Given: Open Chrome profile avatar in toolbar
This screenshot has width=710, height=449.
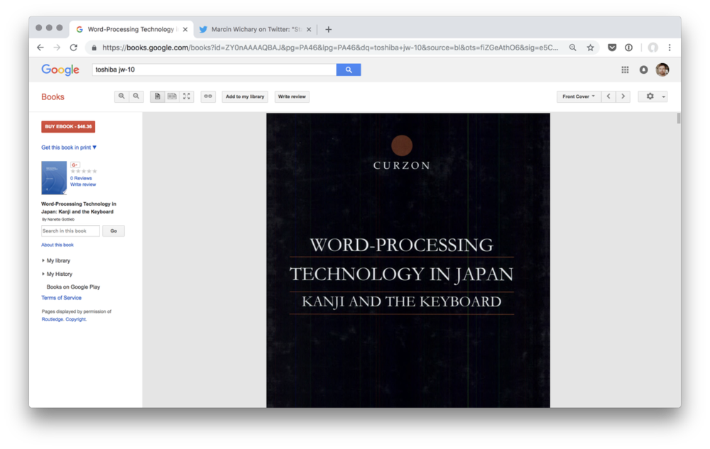Looking at the screenshot, I should pos(652,48).
